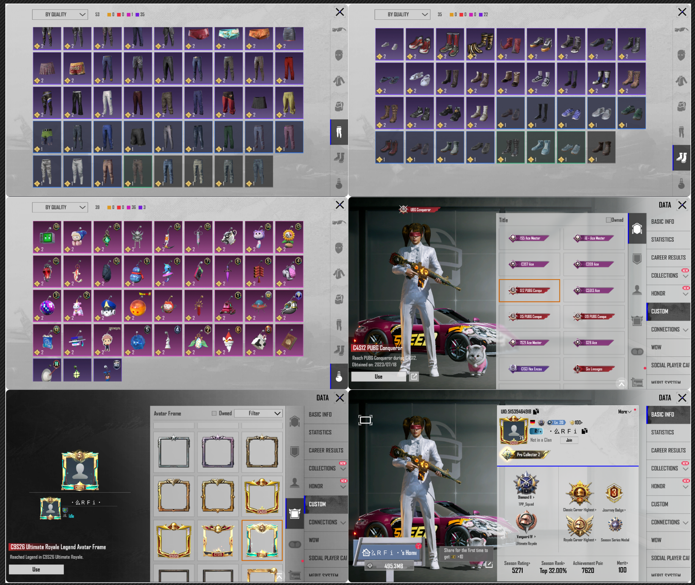Expand character preview with the fullscreen frame icon
Viewport: 695px width, 585px height.
(365, 420)
